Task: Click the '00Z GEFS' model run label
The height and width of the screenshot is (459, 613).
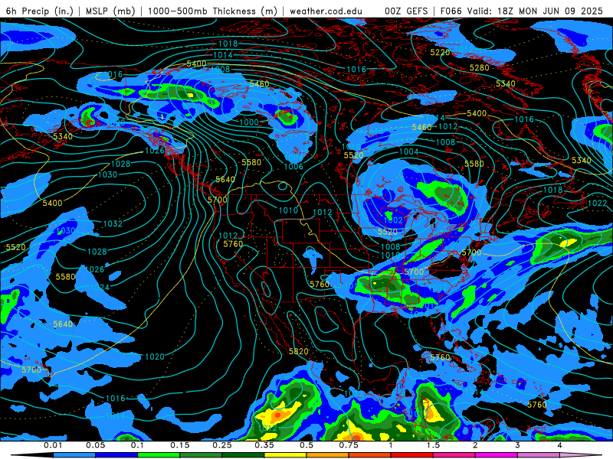Action: point(406,11)
